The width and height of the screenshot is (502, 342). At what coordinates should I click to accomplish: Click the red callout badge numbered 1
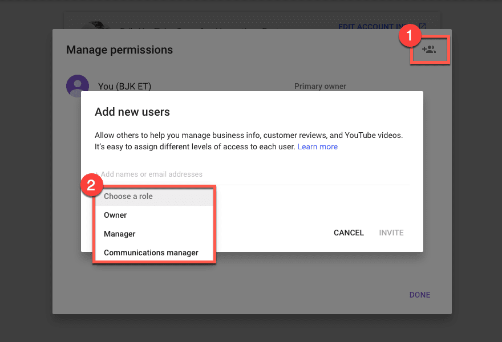(411, 35)
